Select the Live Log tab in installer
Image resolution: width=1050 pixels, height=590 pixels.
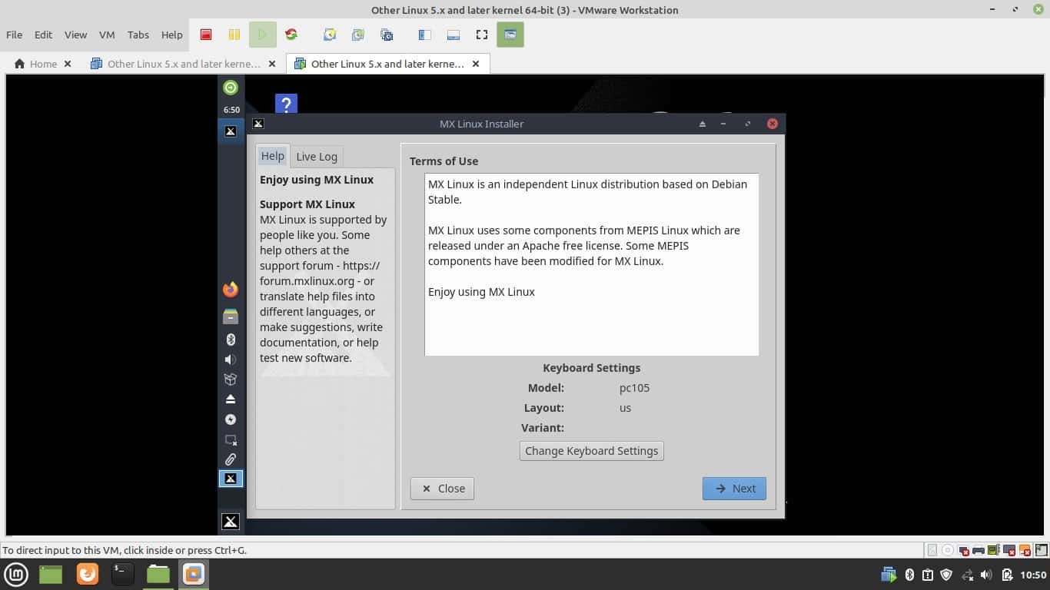tap(317, 157)
